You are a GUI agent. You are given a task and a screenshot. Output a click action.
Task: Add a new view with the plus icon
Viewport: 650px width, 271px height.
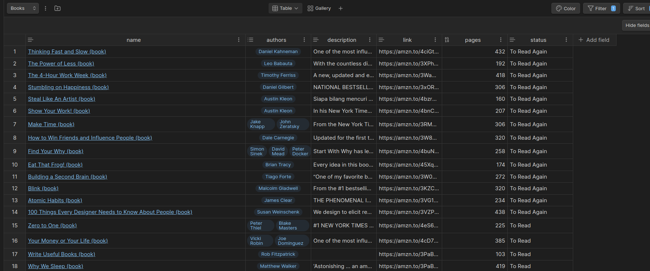coord(341,8)
